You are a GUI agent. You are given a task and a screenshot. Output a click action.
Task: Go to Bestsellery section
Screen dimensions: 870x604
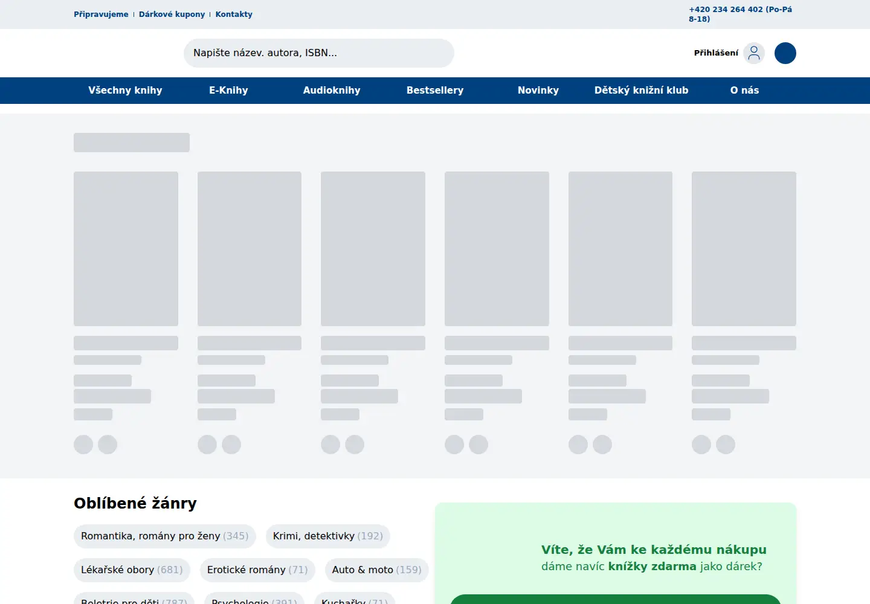435,91
